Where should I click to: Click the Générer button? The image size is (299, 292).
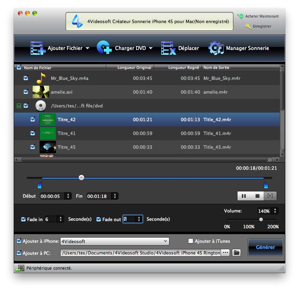click(x=265, y=247)
